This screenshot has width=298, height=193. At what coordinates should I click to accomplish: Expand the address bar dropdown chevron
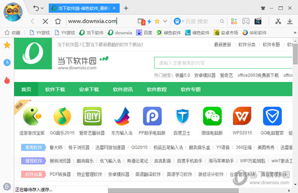tap(165, 21)
